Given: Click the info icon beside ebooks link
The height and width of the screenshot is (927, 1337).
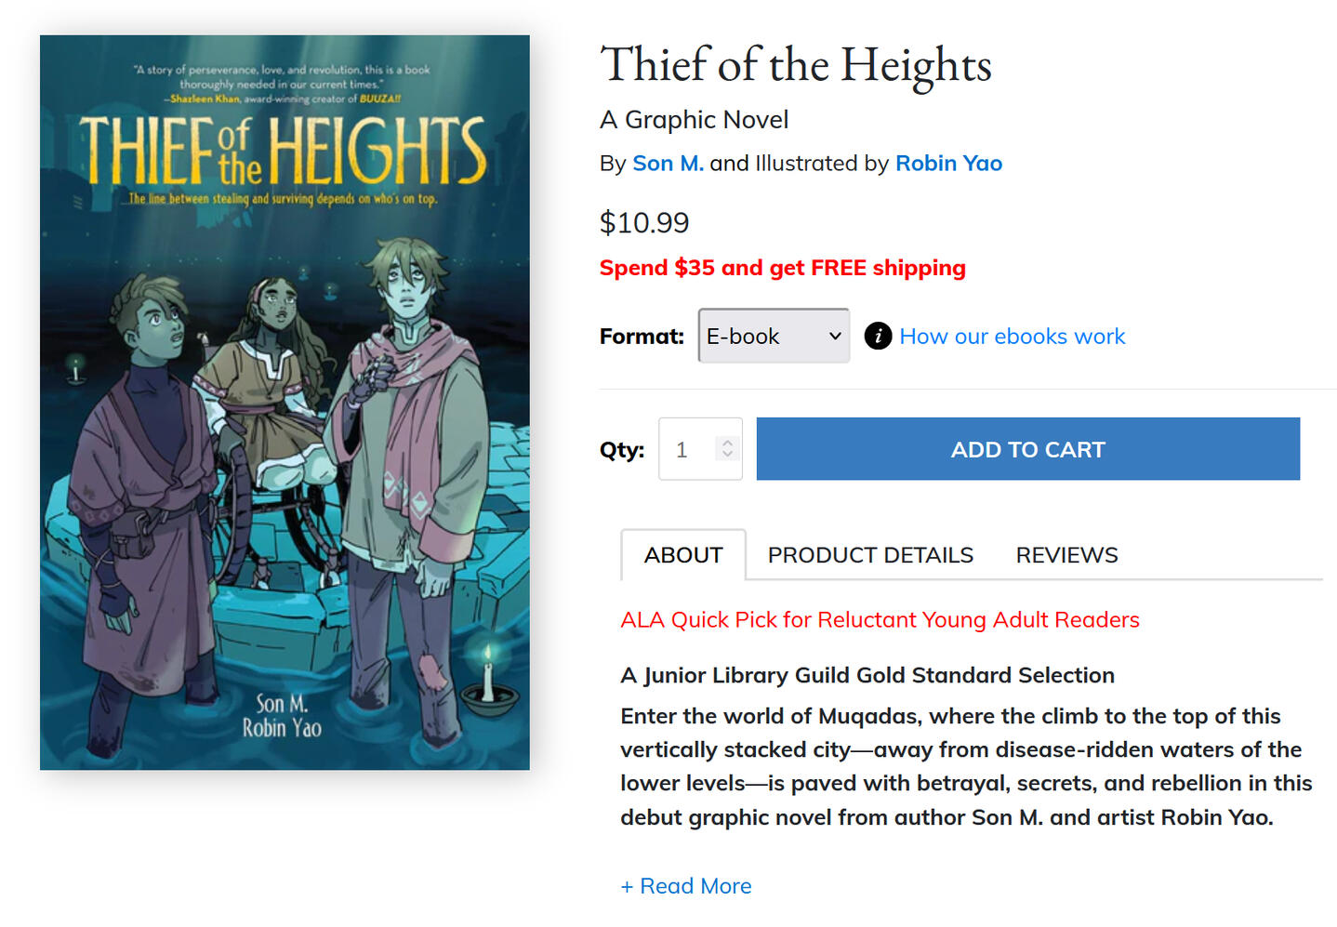Looking at the screenshot, I should pyautogui.click(x=878, y=336).
